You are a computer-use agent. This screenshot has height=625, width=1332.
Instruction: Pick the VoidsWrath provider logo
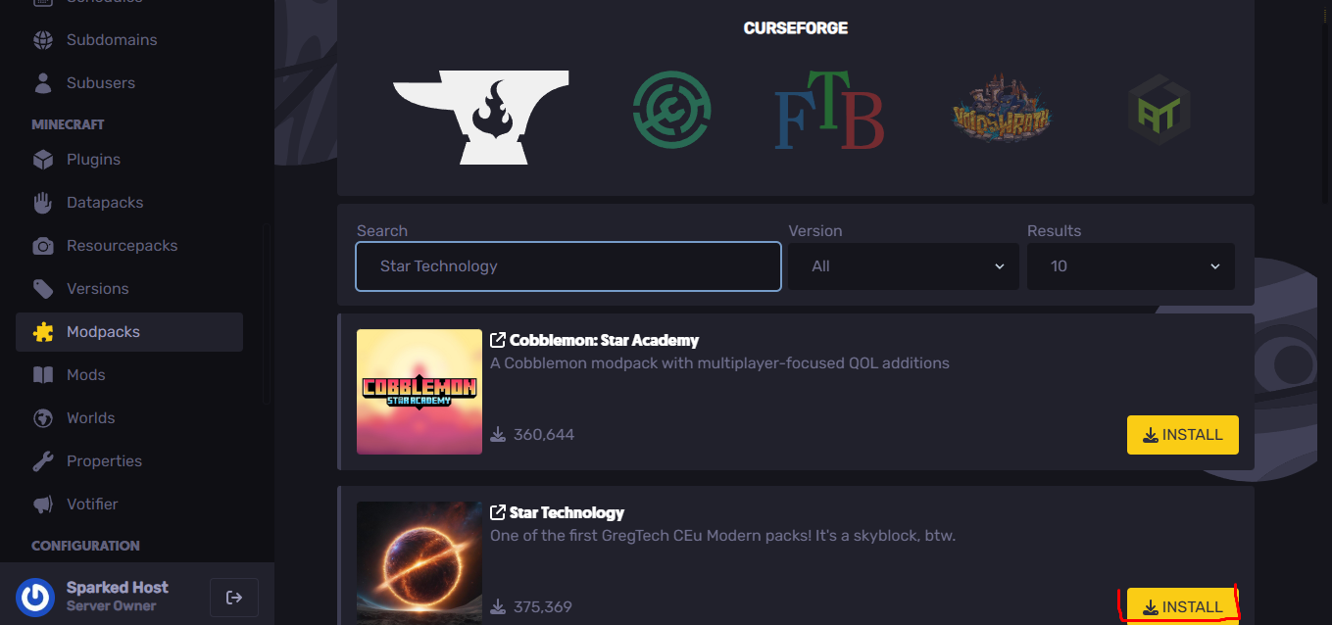coord(1002,110)
